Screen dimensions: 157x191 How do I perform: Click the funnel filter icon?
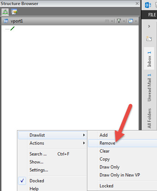pyautogui.click(x=119, y=21)
